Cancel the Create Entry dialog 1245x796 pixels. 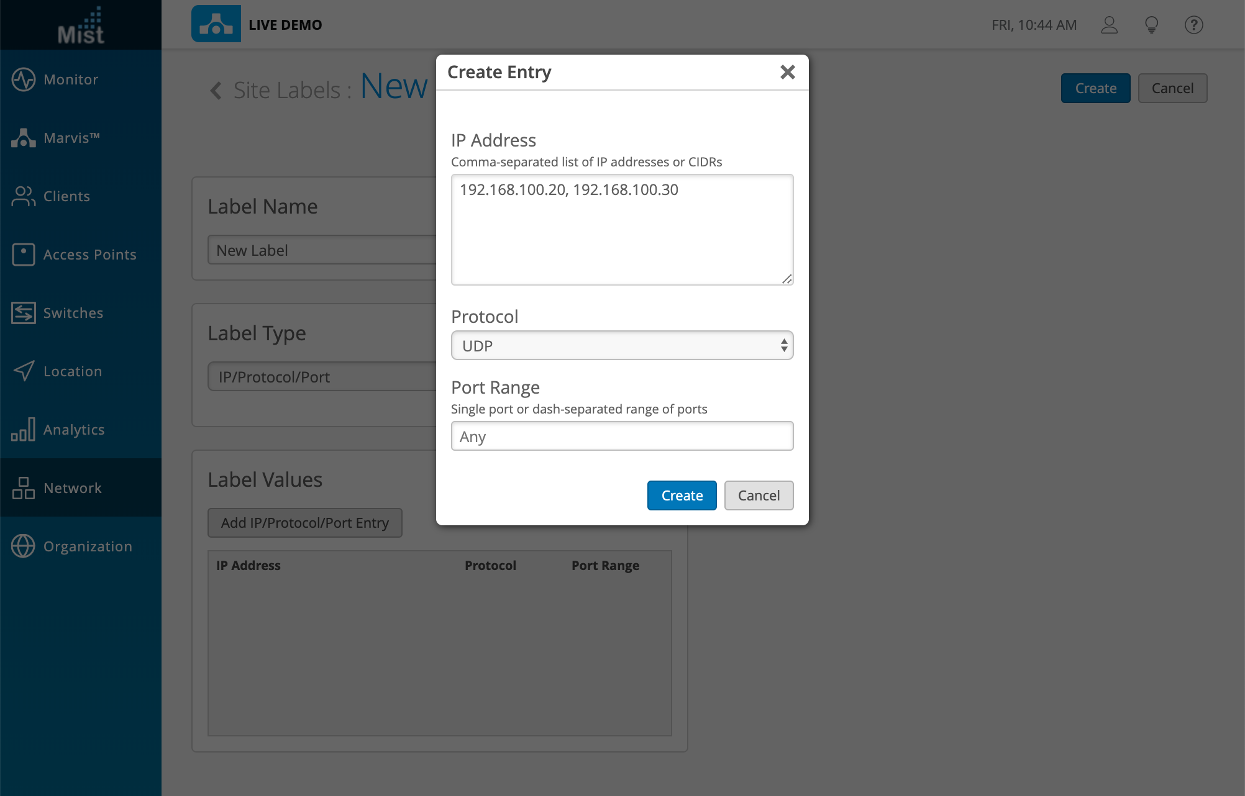pos(759,495)
